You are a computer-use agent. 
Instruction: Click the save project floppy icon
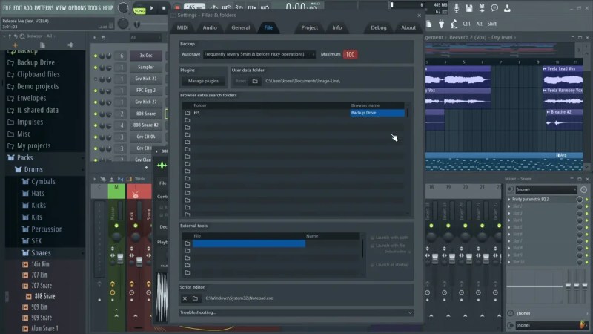tap(469, 8)
